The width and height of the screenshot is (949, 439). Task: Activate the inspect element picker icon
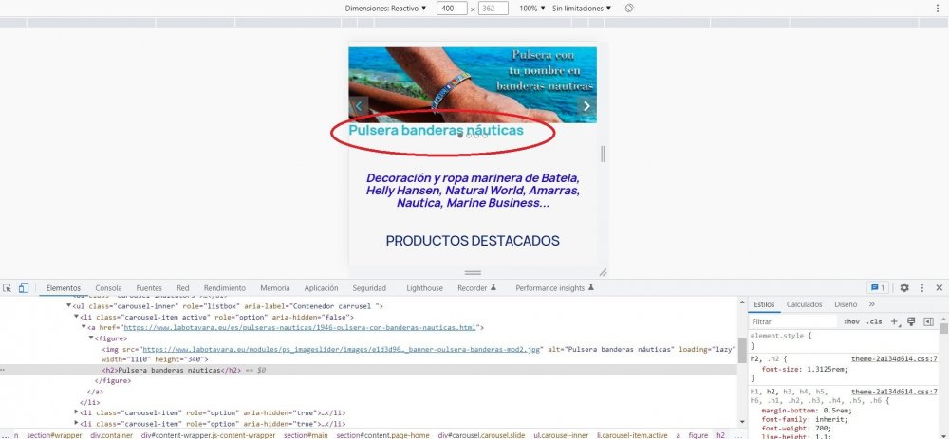pos(8,288)
